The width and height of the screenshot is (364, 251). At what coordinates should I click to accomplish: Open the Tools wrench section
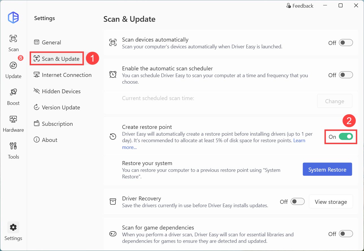point(13,150)
